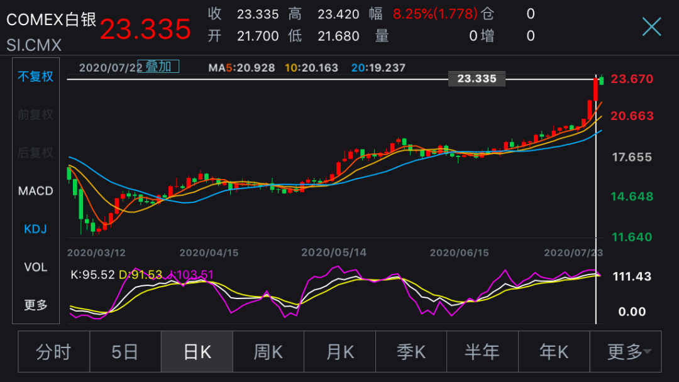Close the chart with the X icon
The width and height of the screenshot is (679, 382).
(652, 27)
